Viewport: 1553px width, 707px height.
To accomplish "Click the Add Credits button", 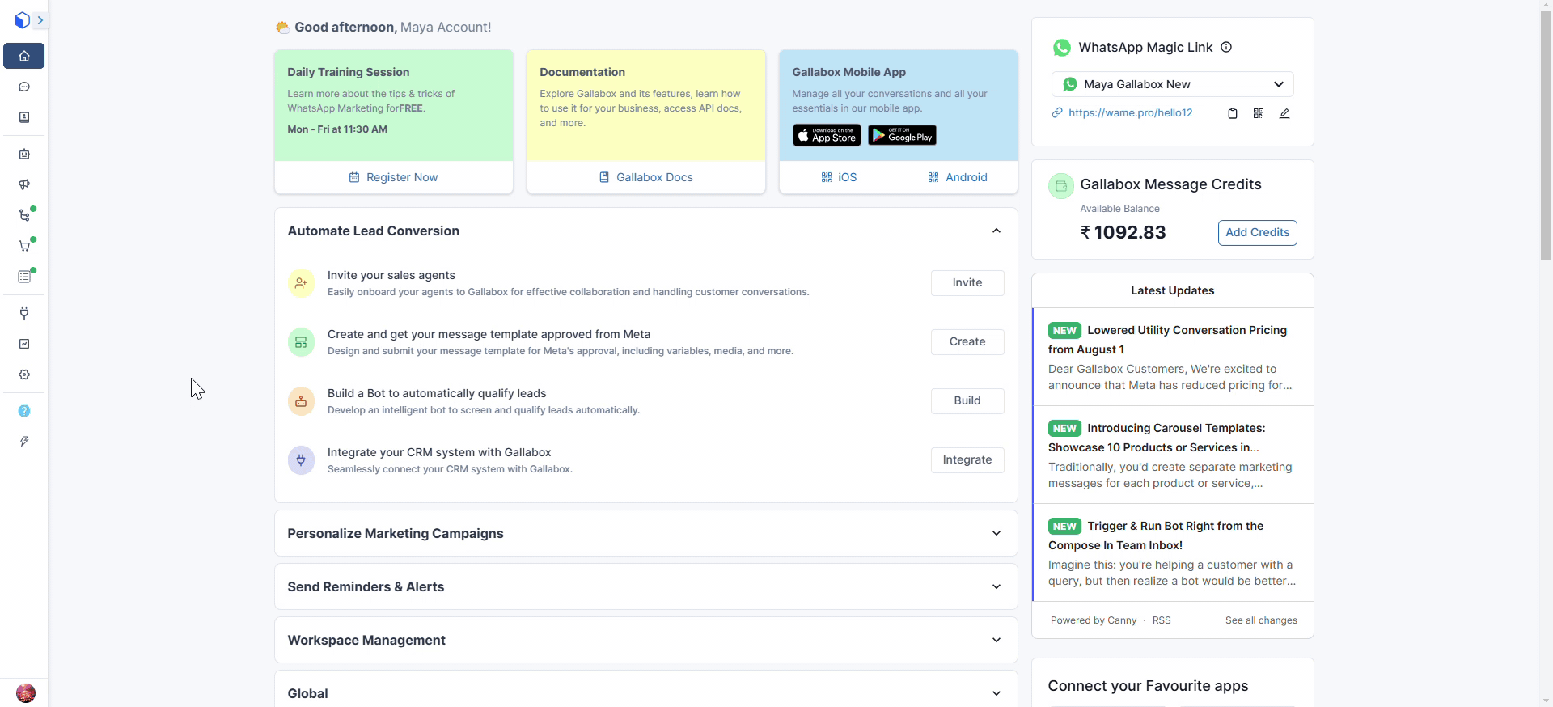I will coord(1257,233).
